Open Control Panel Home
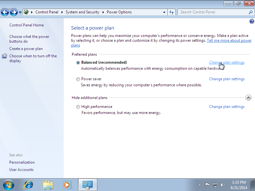255x191 pixels. point(26,25)
